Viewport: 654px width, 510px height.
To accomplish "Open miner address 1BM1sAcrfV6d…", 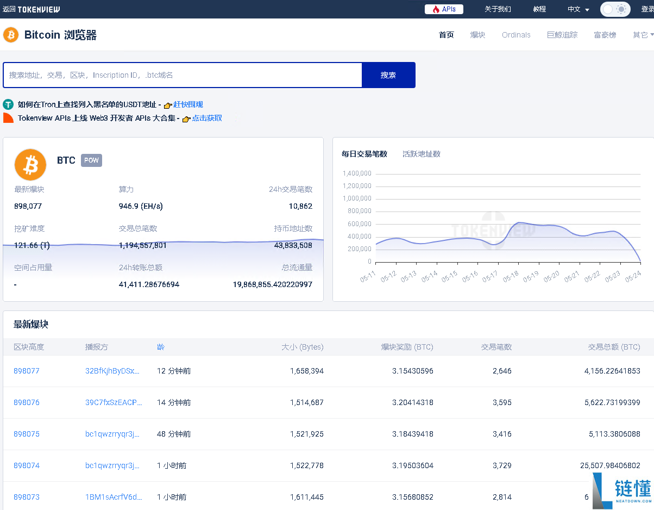I will [x=114, y=497].
